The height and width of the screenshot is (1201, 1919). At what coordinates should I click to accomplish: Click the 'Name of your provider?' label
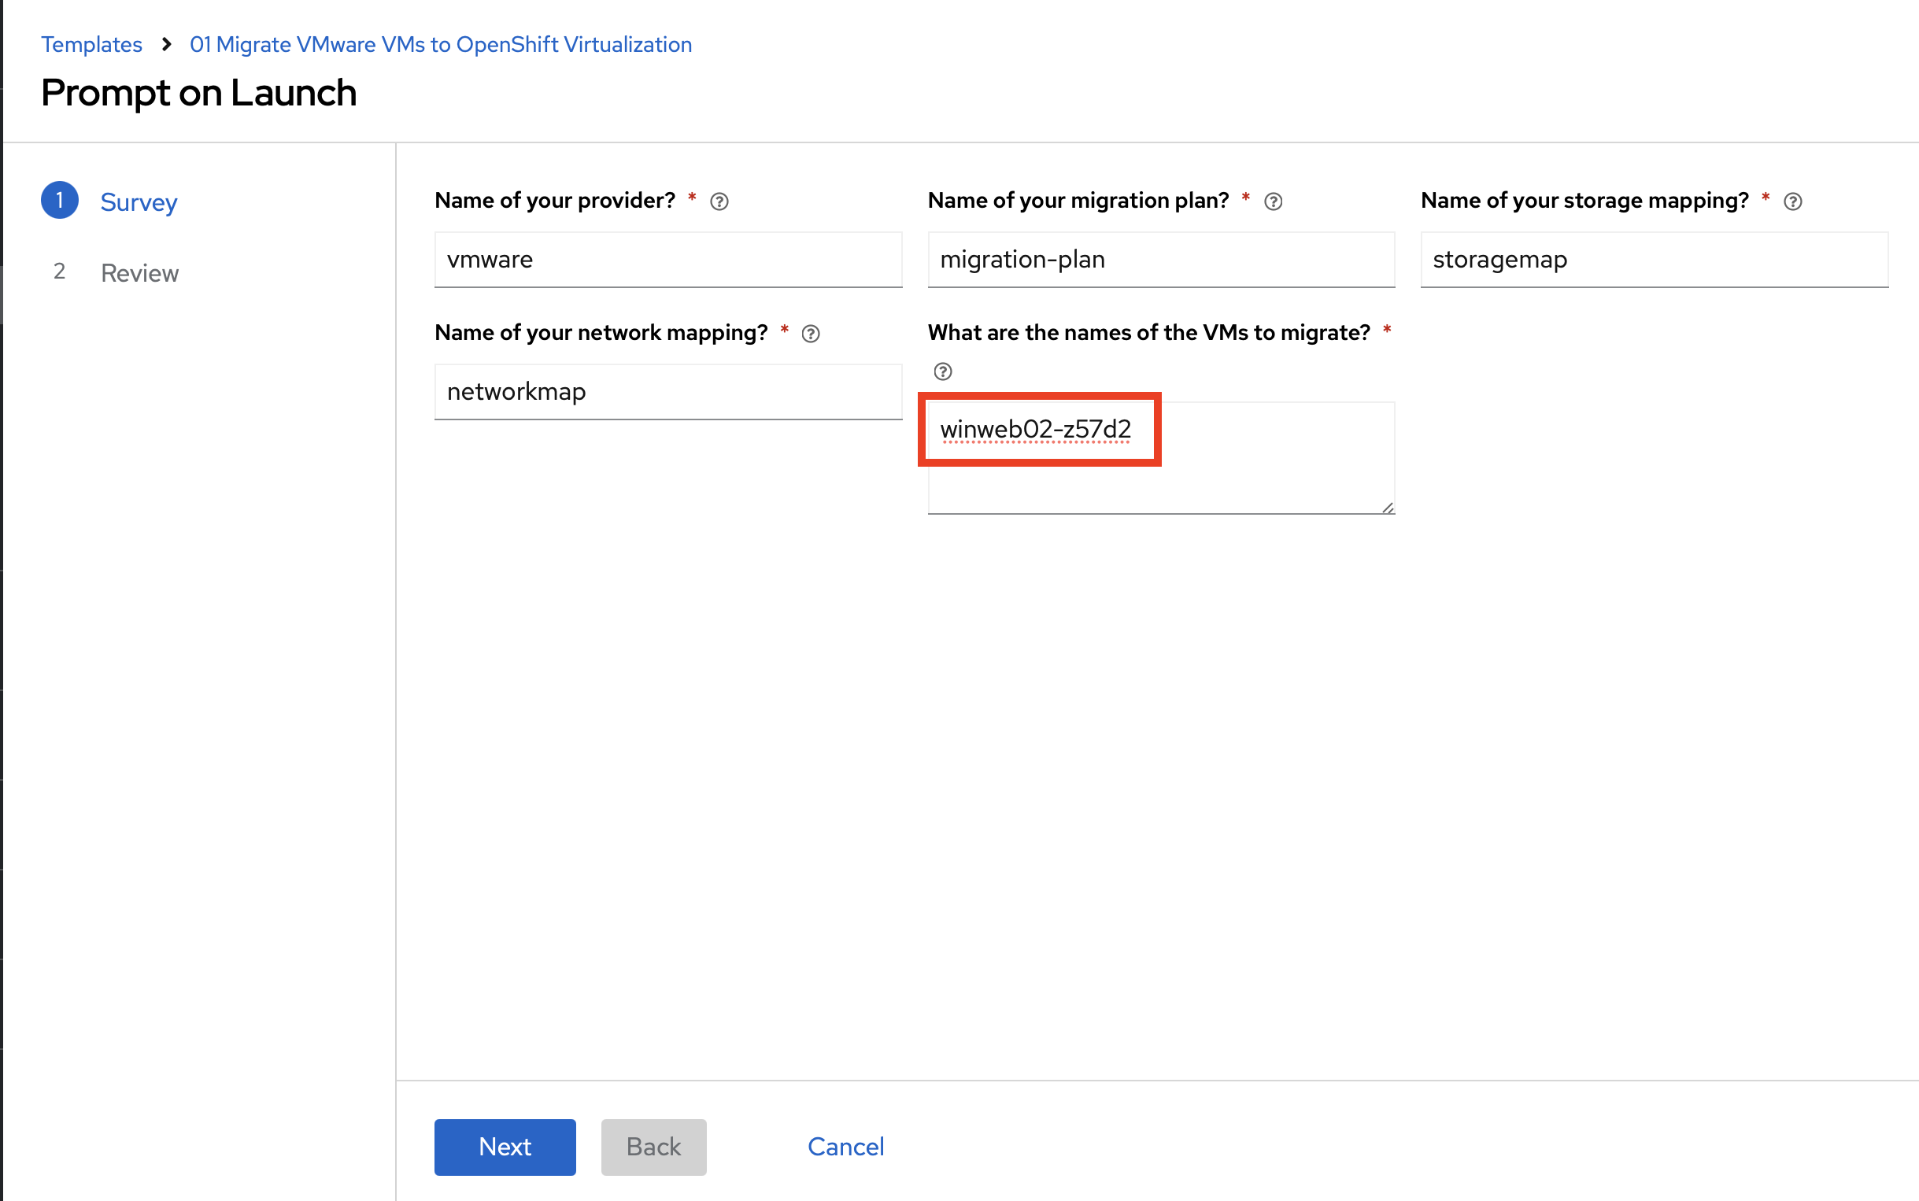(x=554, y=200)
